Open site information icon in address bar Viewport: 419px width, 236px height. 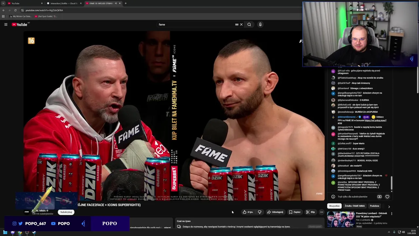pyautogui.click(x=22, y=10)
